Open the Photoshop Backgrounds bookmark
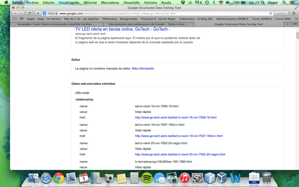The width and height of the screenshot is (299, 187). click(x=120, y=19)
